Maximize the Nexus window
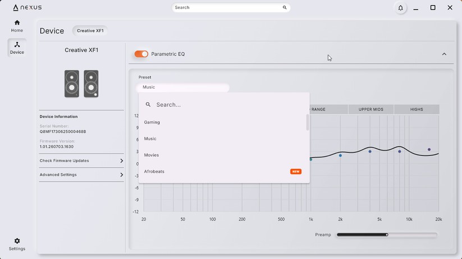The height and width of the screenshot is (259, 462). tap(433, 8)
